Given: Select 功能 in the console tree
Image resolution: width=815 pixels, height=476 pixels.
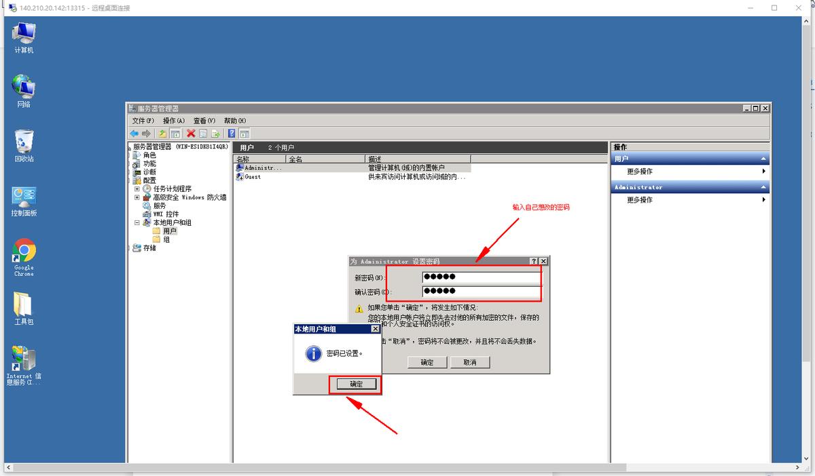Looking at the screenshot, I should click(149, 163).
